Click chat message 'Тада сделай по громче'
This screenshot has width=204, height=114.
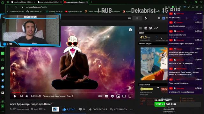[179, 83]
